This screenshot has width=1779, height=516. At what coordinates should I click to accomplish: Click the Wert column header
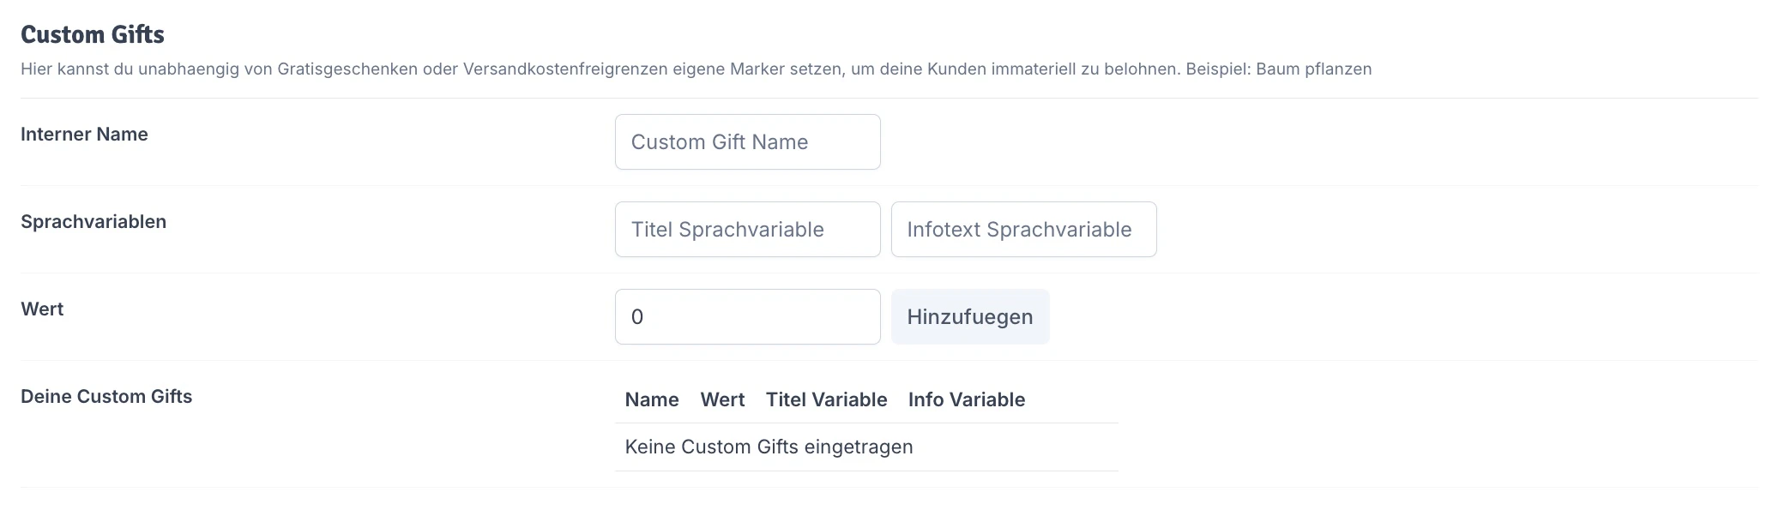point(721,399)
